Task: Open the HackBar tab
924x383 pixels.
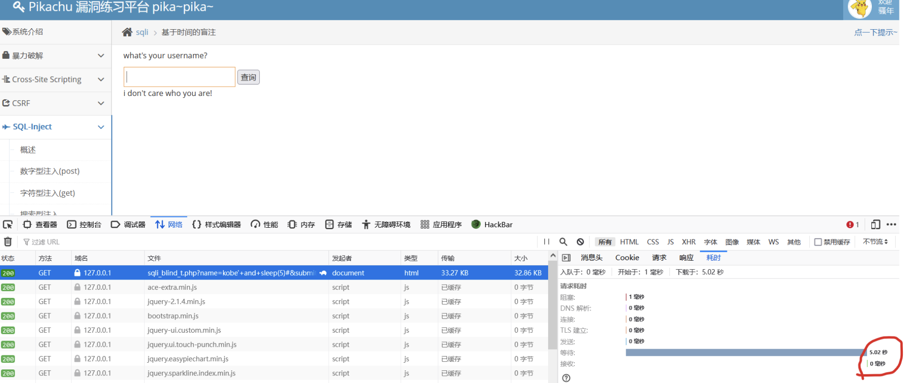Action: tap(492, 225)
